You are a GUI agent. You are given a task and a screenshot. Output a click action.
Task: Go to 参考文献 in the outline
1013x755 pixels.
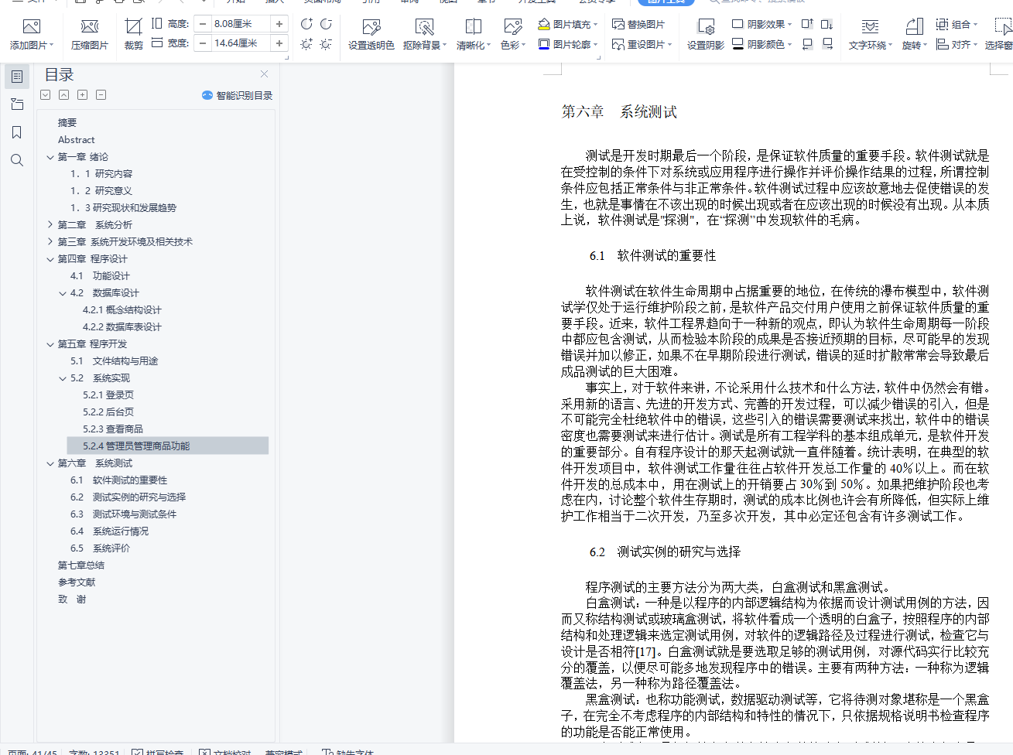[77, 582]
